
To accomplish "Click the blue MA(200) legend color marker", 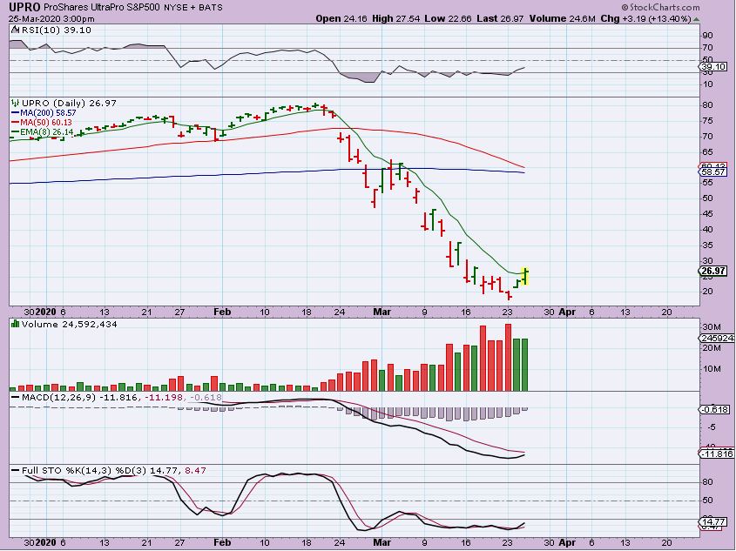I will [15, 113].
